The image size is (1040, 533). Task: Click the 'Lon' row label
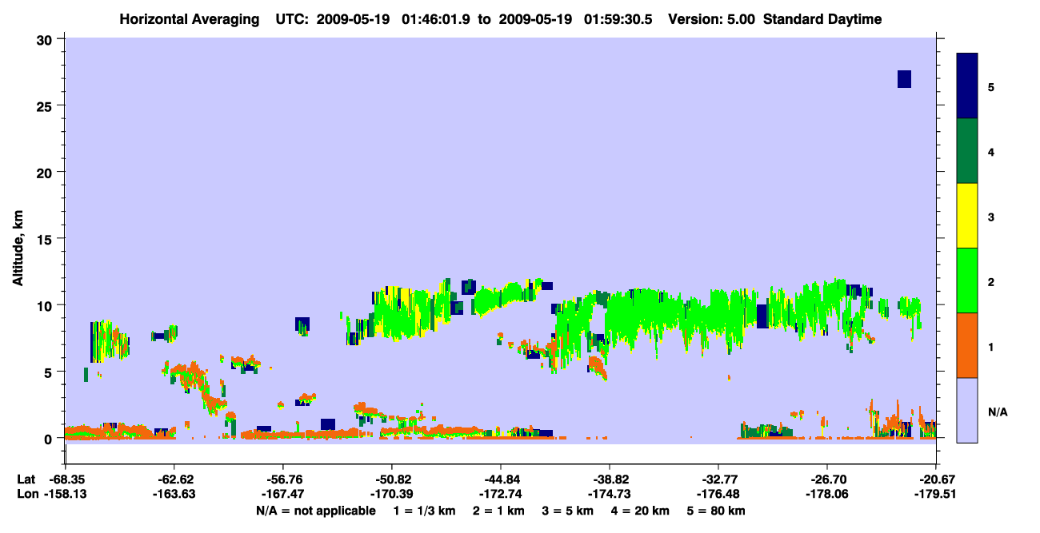tap(26, 495)
